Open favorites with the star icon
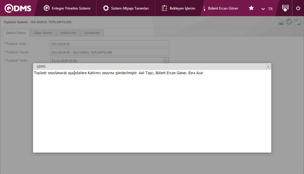This screenshot has width=304, height=174. (251, 8)
